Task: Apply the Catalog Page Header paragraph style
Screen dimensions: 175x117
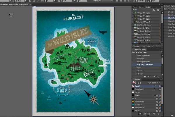Action: [x=146, y=56]
